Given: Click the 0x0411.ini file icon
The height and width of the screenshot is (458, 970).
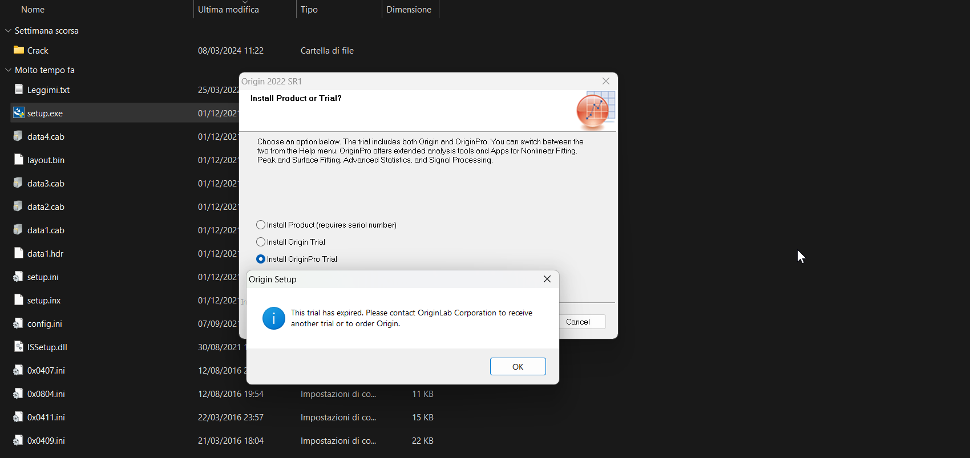Looking at the screenshot, I should 19,417.
